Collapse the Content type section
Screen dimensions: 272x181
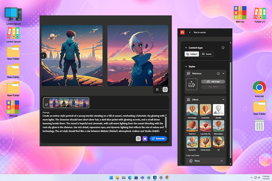pyautogui.click(x=186, y=48)
